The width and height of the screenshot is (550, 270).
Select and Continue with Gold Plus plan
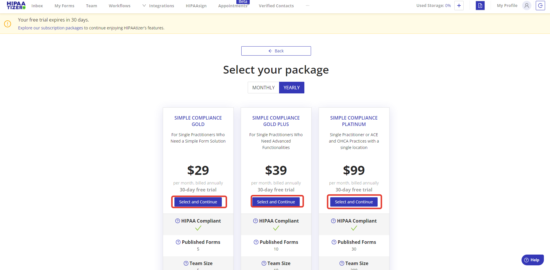276,201
